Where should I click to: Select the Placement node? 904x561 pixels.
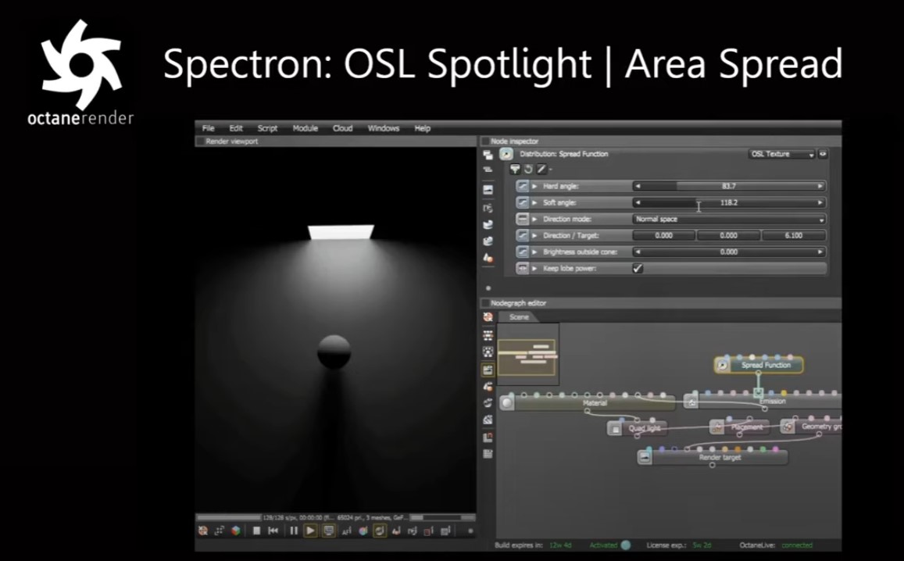(x=739, y=427)
